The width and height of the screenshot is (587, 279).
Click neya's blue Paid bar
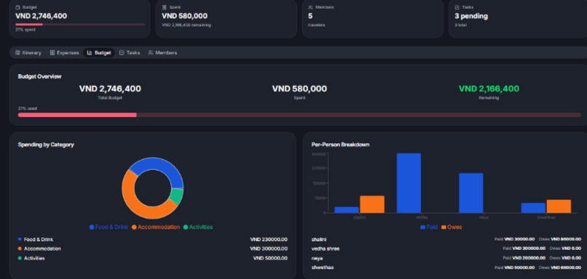471,193
